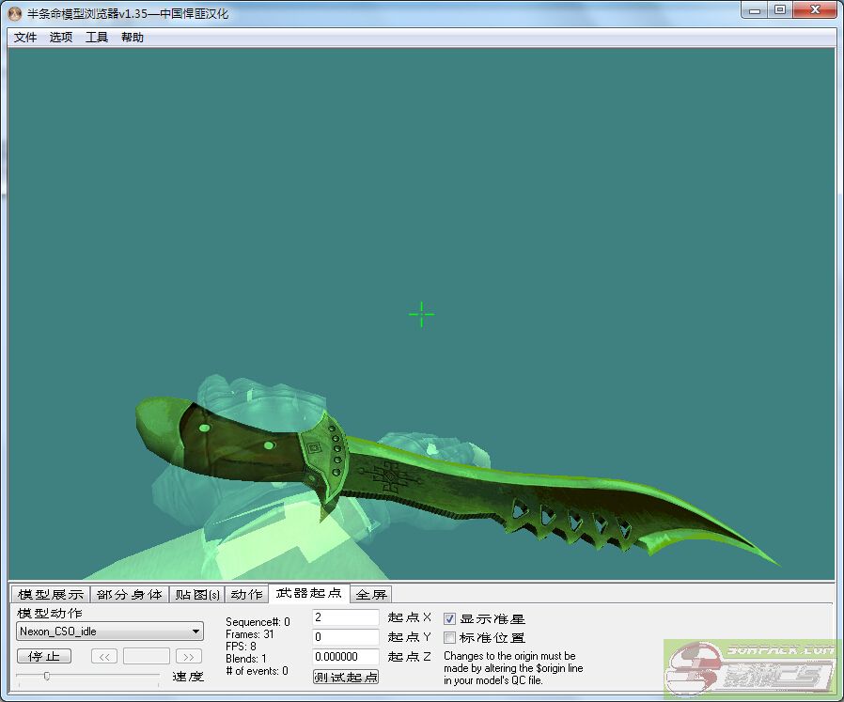
Task: Open the 文件 menu
Action: point(25,38)
